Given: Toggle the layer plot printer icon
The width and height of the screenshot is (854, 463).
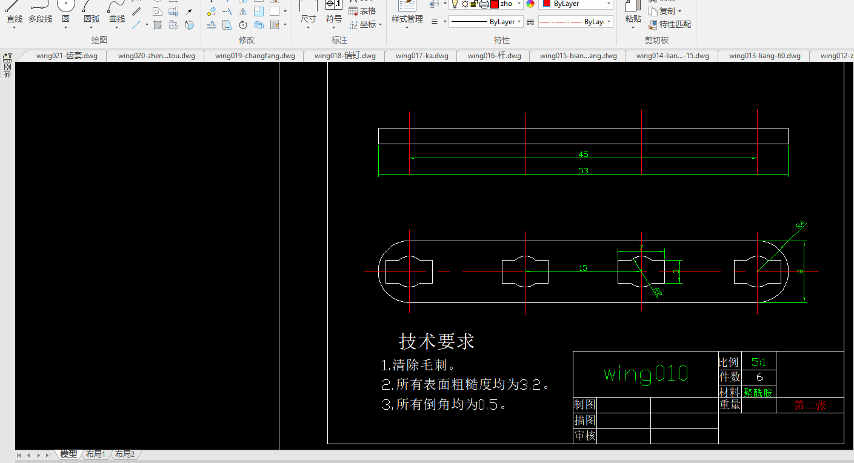Looking at the screenshot, I should [484, 4].
